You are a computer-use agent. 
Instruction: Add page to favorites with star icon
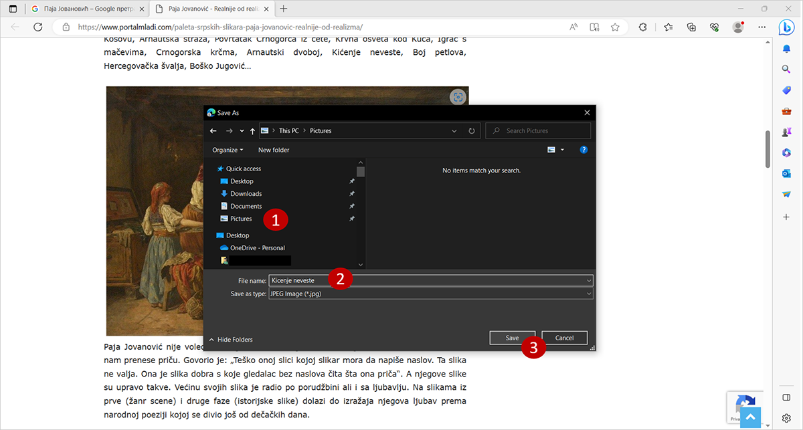click(615, 27)
